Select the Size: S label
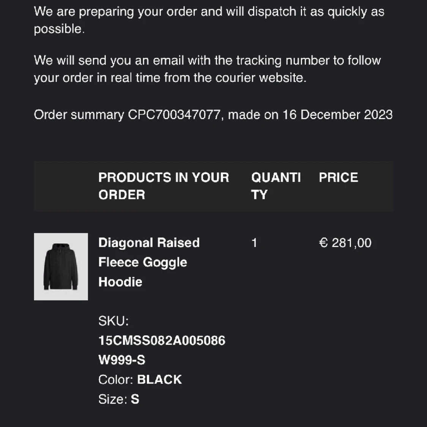Image resolution: width=427 pixels, height=427 pixels. click(x=119, y=399)
